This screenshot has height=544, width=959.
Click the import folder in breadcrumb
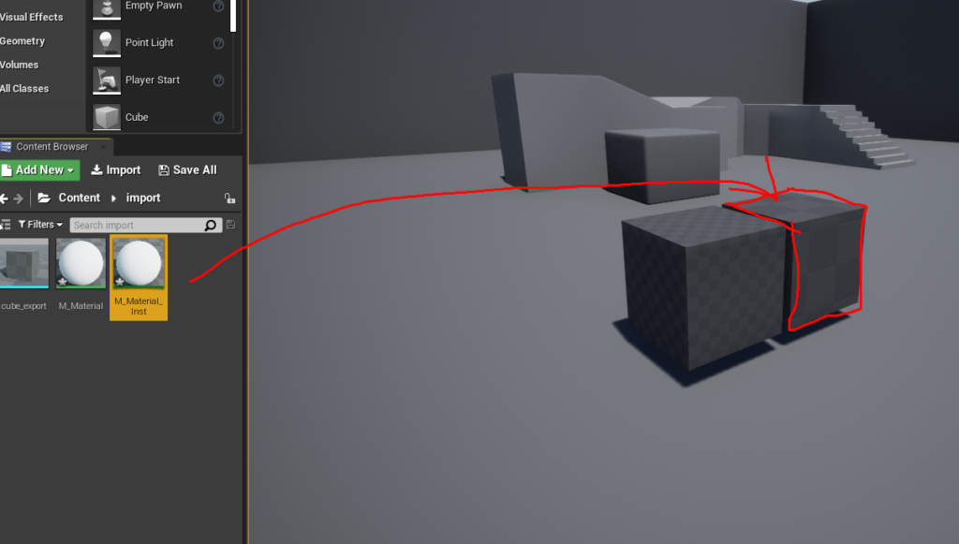click(143, 198)
